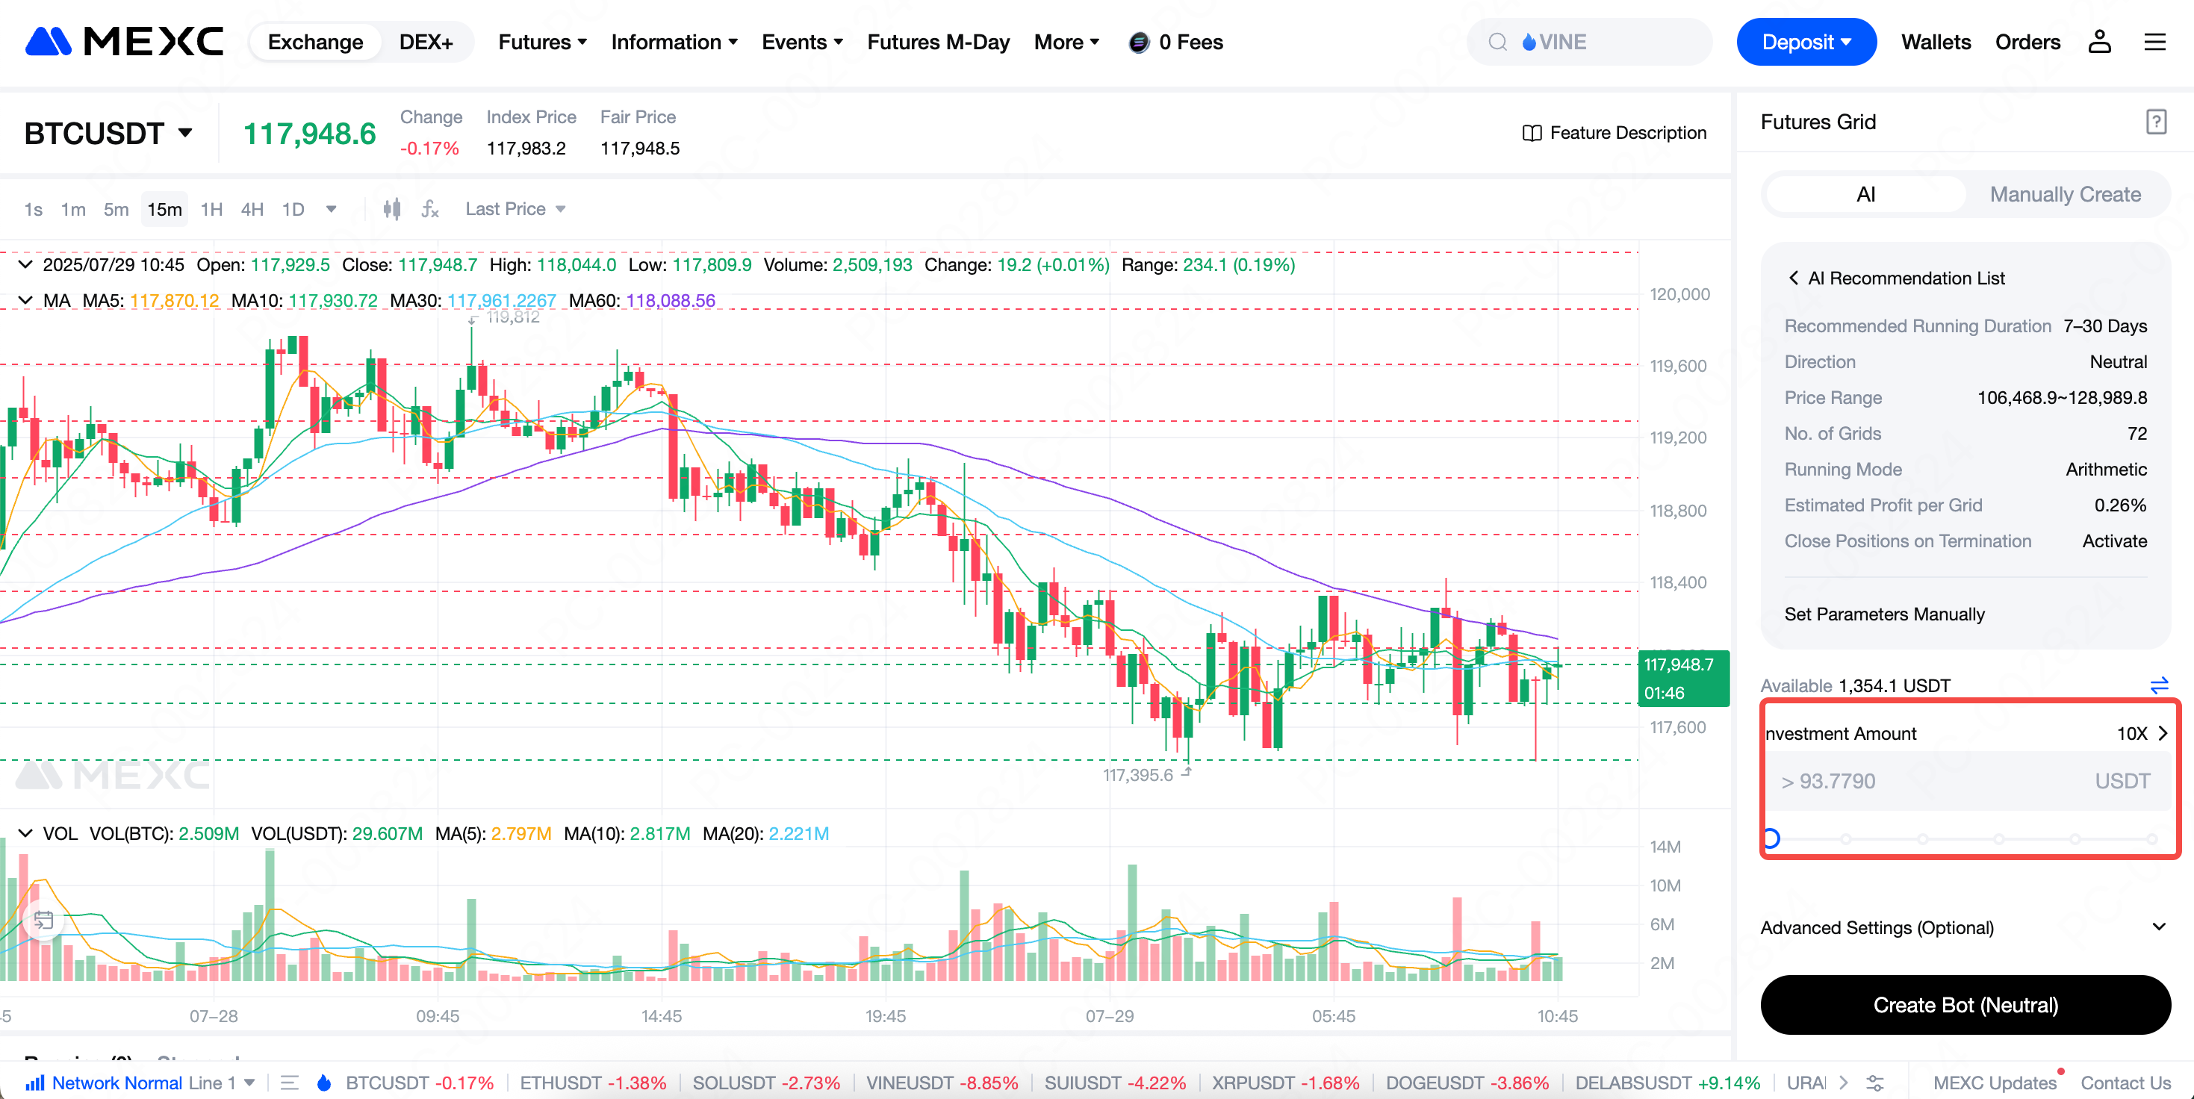Open the fx indicators icon
The height and width of the screenshot is (1099, 2194).
(x=430, y=209)
